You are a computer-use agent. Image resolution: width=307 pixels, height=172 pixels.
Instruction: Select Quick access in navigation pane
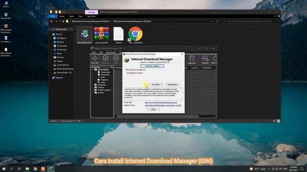coord(61,29)
